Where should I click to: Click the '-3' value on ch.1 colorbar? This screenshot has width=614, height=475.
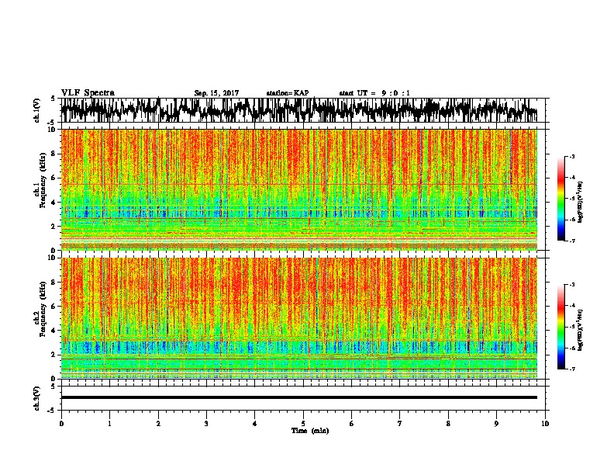coord(571,157)
